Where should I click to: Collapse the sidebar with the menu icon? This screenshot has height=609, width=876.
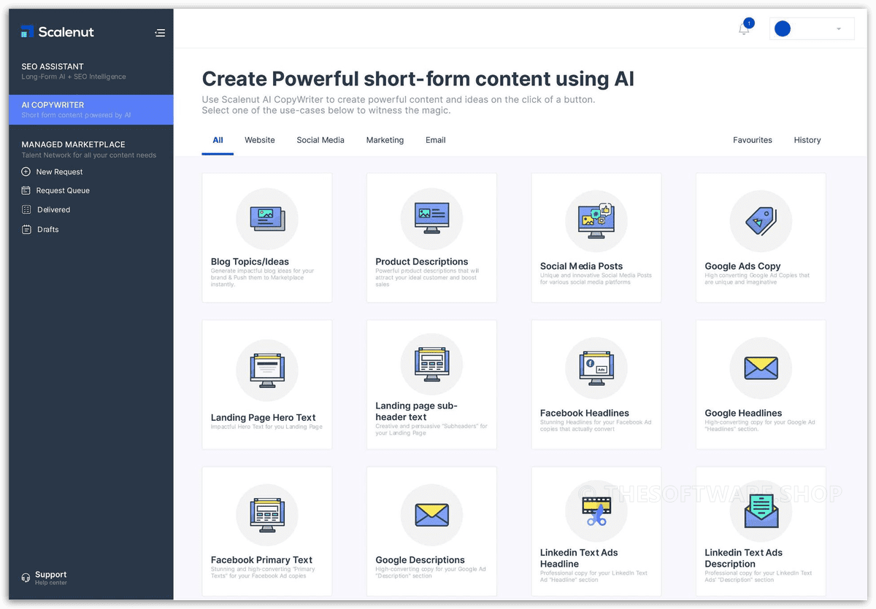[160, 33]
